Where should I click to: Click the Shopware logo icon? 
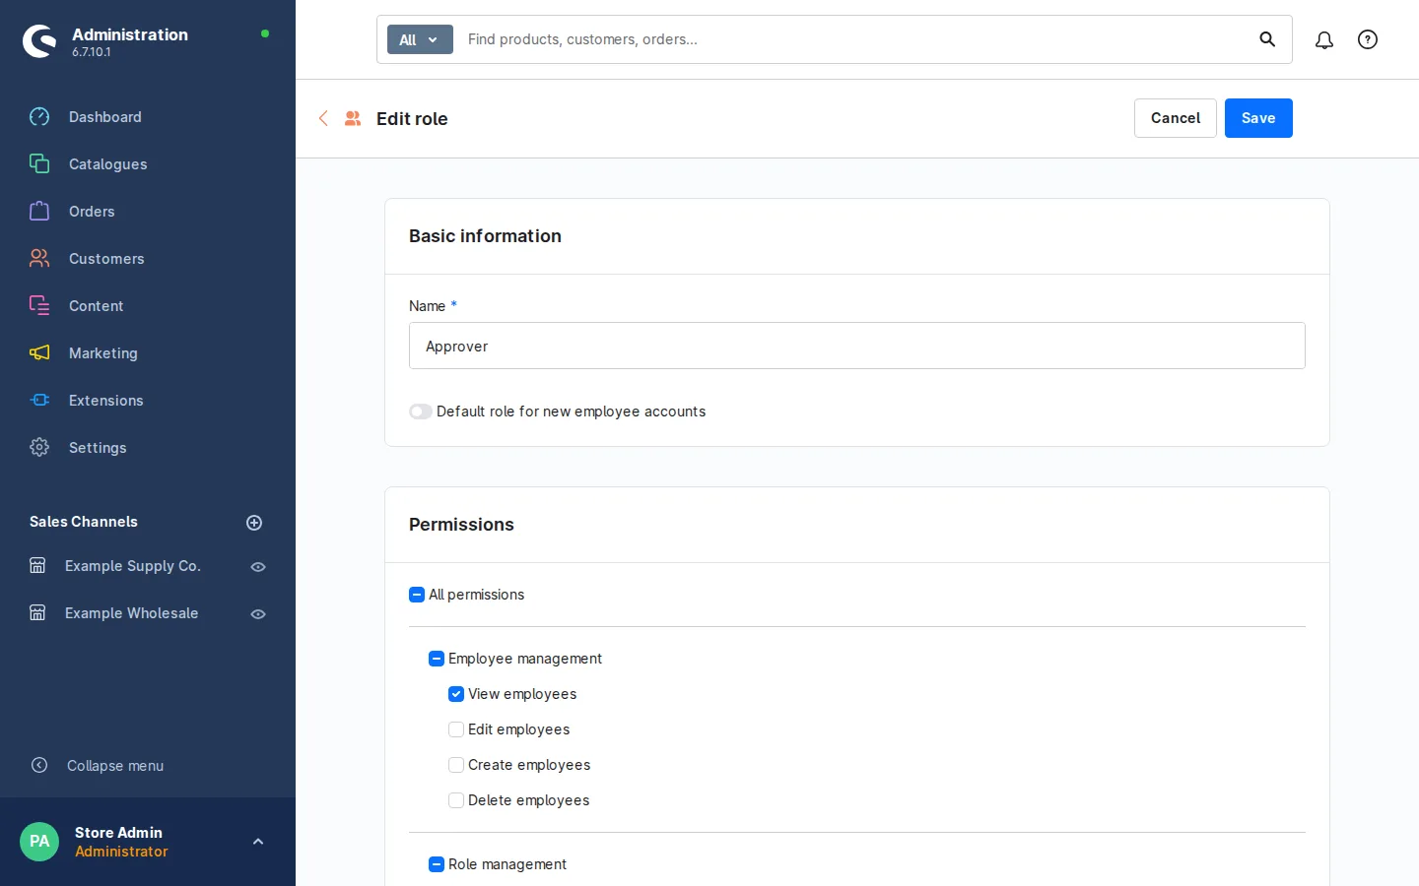pyautogui.click(x=39, y=41)
